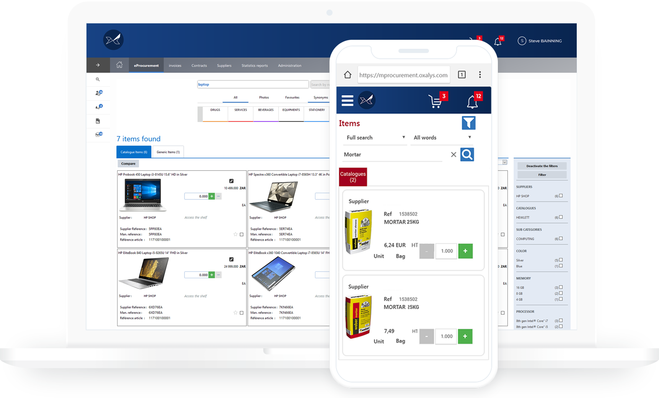Tap the mobile browser home icon
Viewport: 659px width, 398px height.
[347, 75]
